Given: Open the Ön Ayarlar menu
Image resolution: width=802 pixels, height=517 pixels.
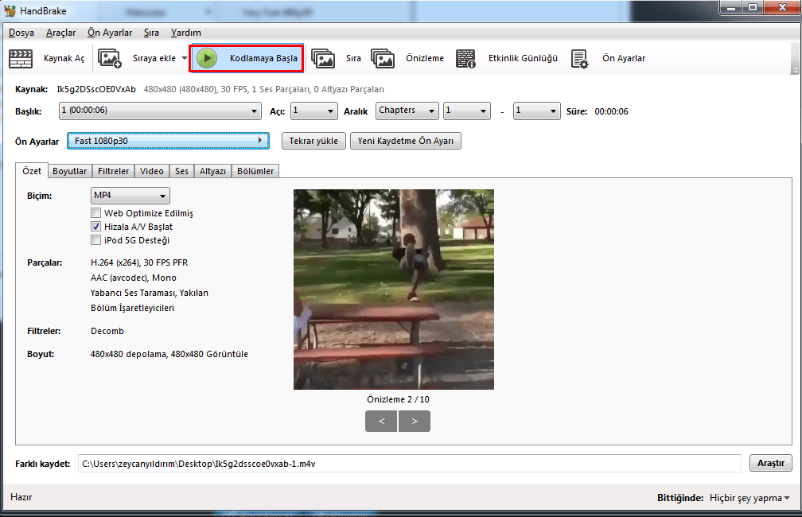Looking at the screenshot, I should pyautogui.click(x=110, y=33).
